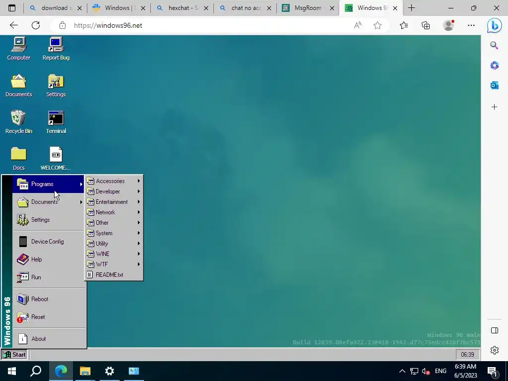Click the address bar URL field
The width and height of the screenshot is (508, 381).
click(207, 25)
